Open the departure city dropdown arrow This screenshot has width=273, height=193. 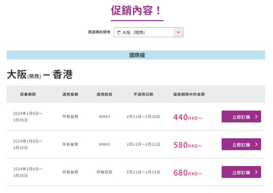(178, 32)
